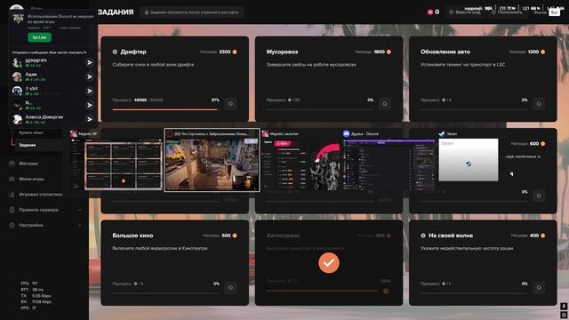Click info icon next to На своей волне

[x=423, y=236]
